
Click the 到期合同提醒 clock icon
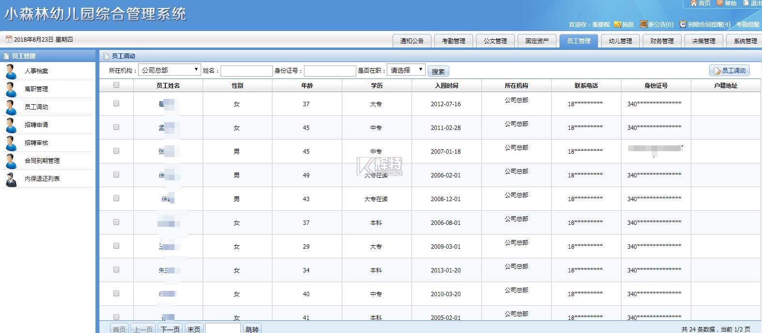[x=683, y=24]
